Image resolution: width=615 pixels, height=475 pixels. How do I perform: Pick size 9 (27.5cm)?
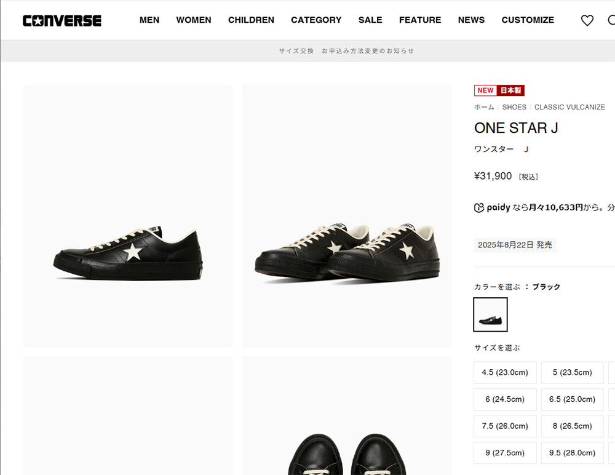pyautogui.click(x=505, y=453)
